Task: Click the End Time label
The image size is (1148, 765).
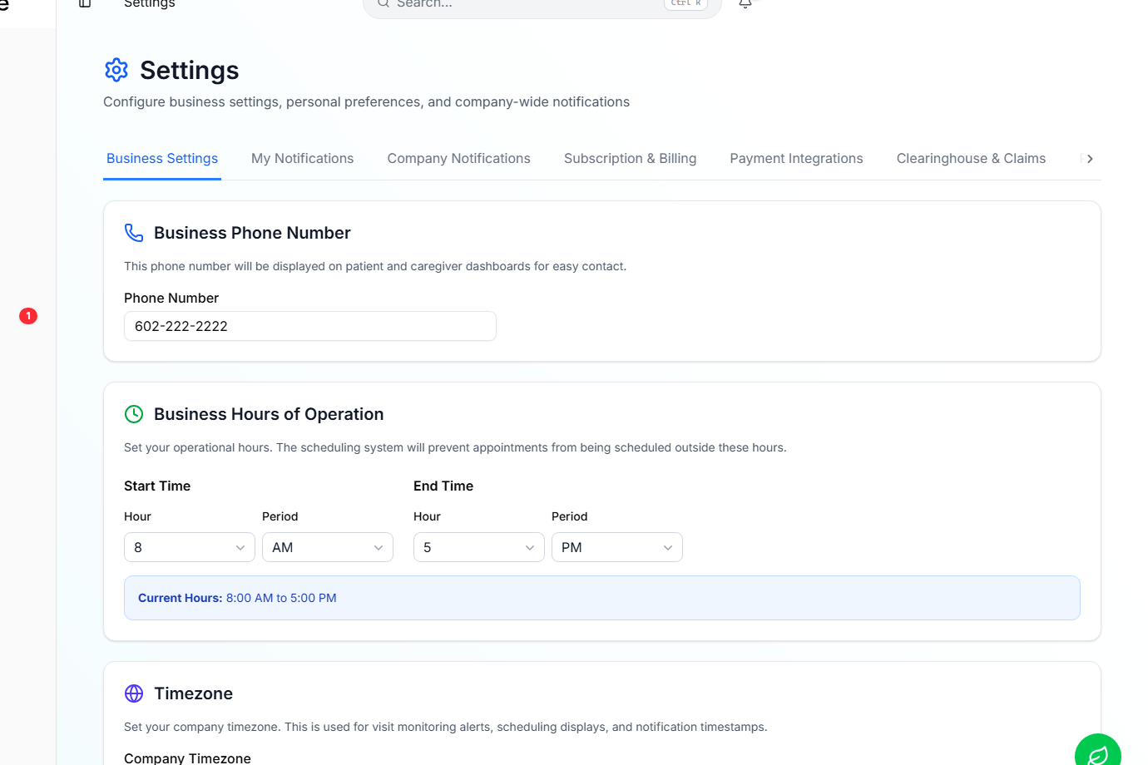Action: tap(443, 486)
